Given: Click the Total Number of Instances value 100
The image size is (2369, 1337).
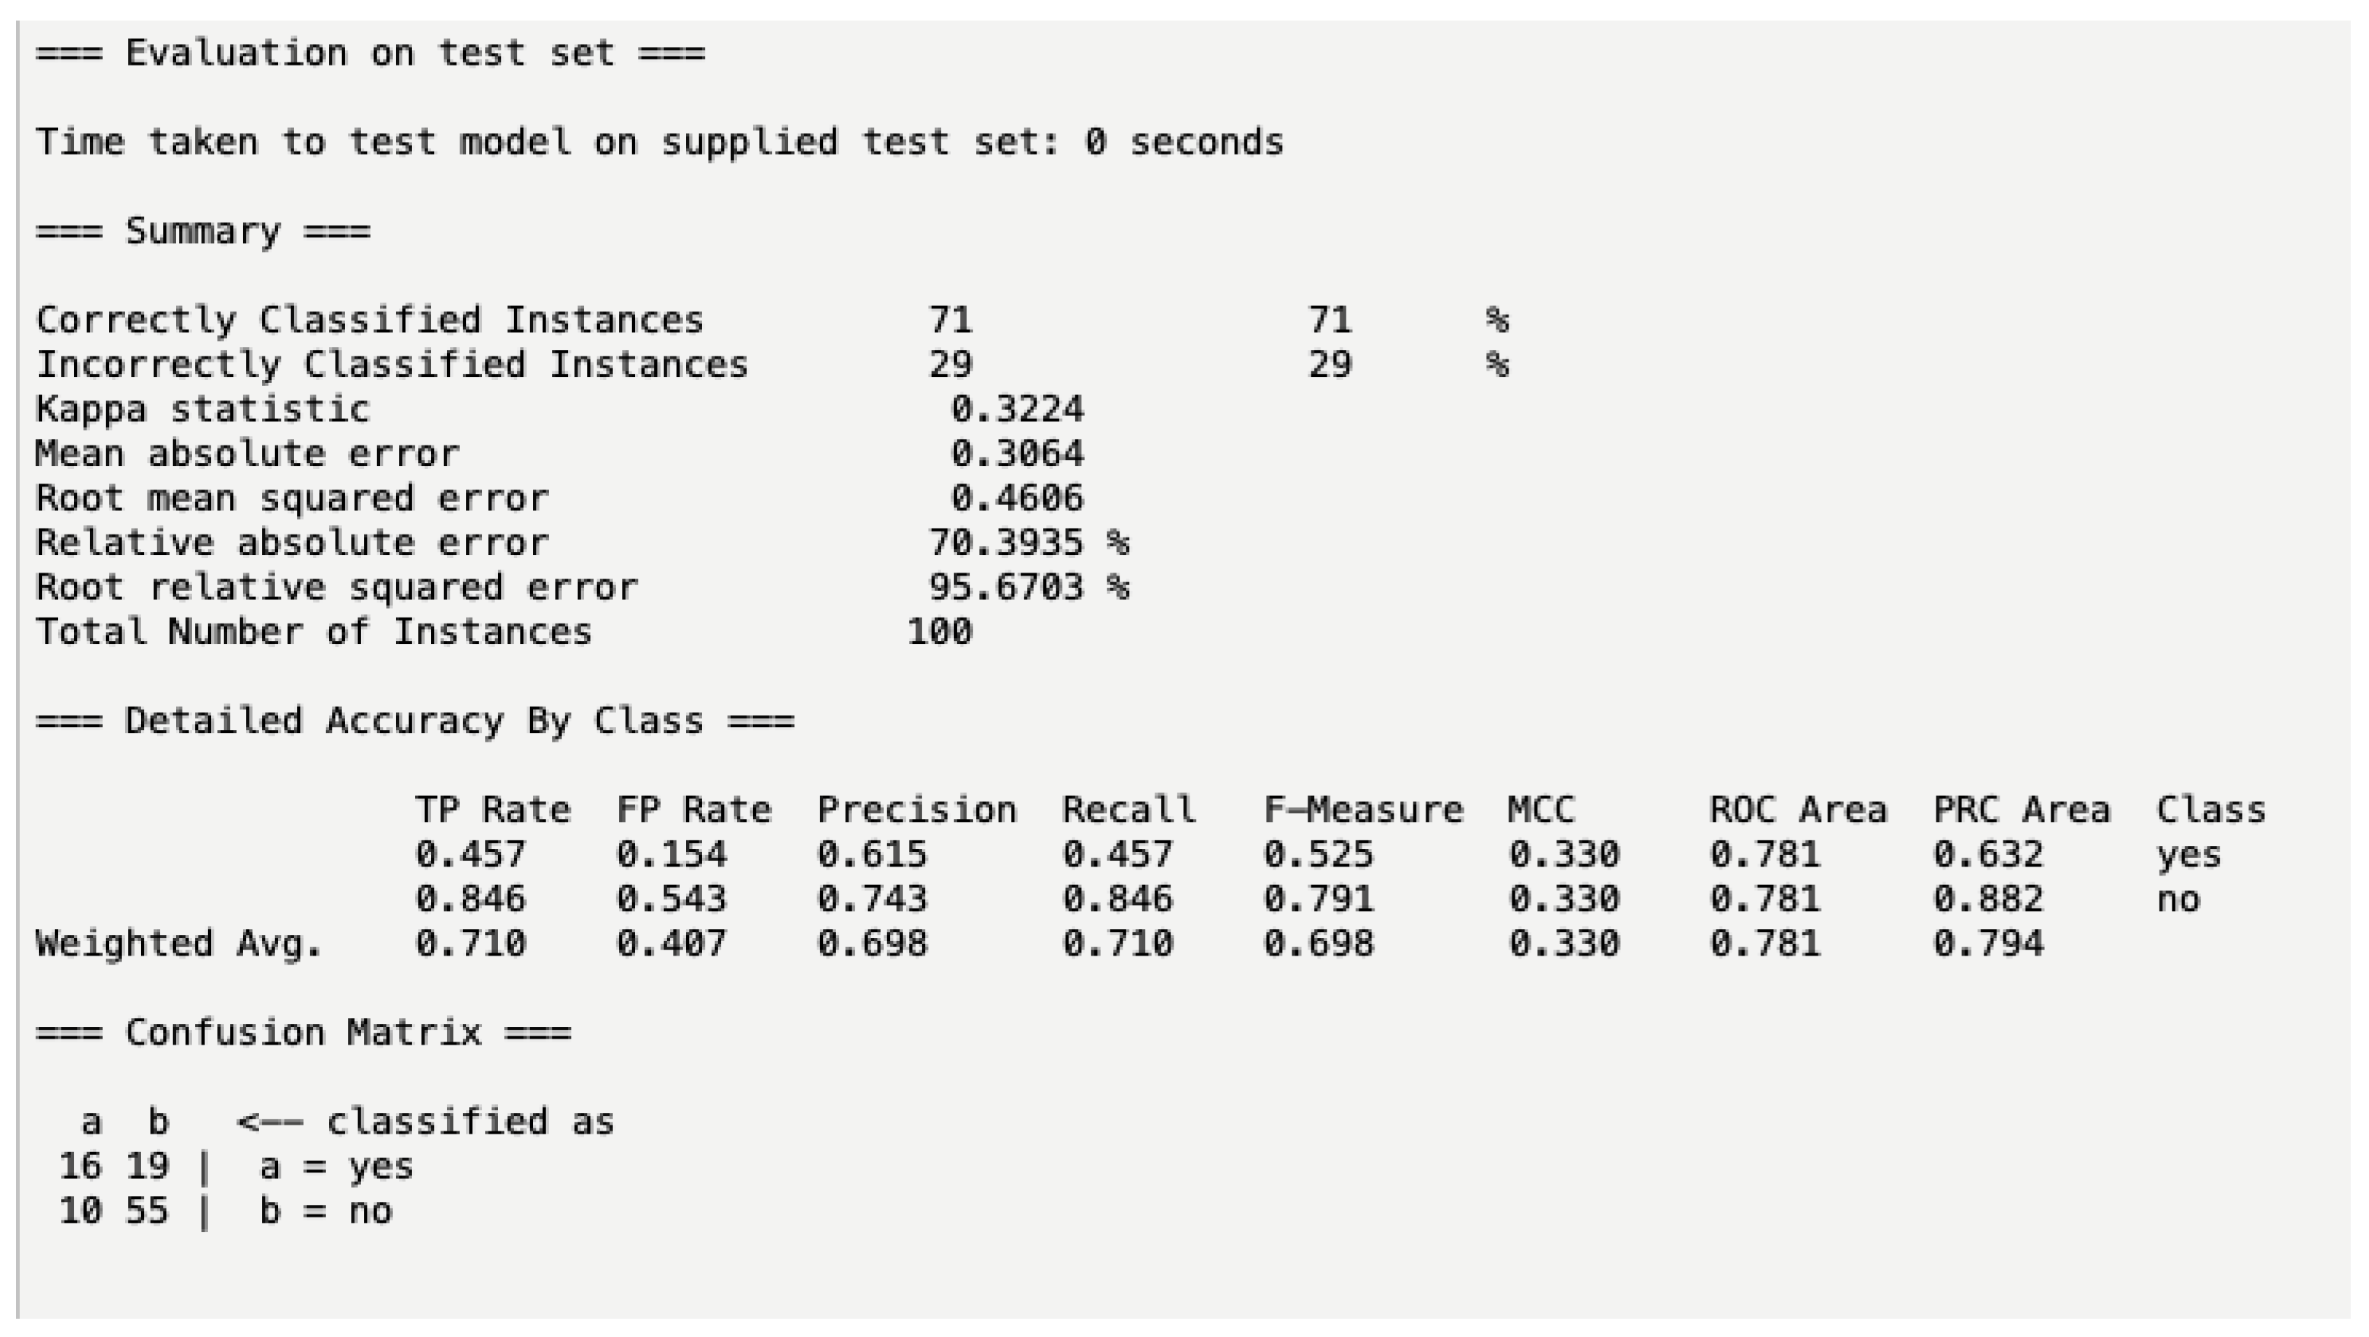Looking at the screenshot, I should point(939,633).
